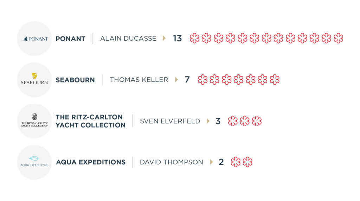Click the first Michelin star beside 13
This screenshot has height=201, width=360.
pos(194,38)
